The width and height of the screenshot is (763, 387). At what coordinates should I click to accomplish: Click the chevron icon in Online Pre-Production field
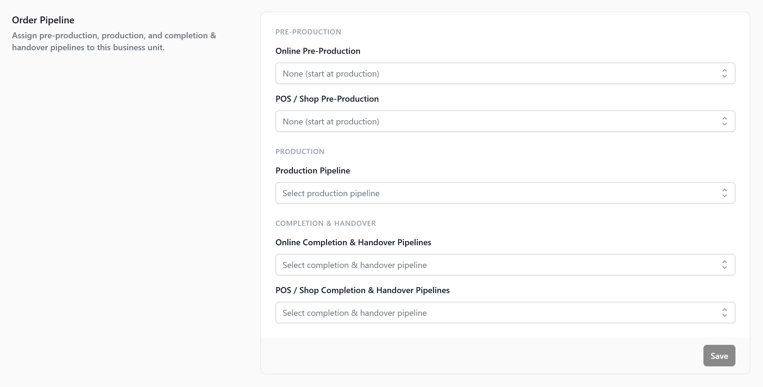point(724,73)
